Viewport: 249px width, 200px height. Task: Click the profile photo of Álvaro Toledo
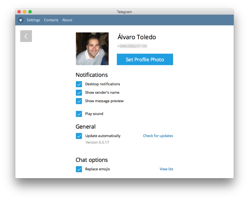pyautogui.click(x=92, y=48)
